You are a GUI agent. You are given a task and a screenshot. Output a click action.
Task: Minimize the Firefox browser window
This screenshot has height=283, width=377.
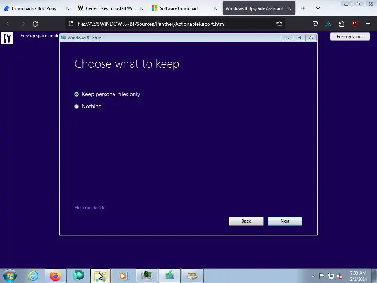pos(346,4)
